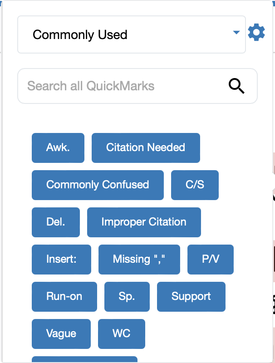Pick the Missing "," QuickMark
Screen dimensions: 275x363
[139, 259]
